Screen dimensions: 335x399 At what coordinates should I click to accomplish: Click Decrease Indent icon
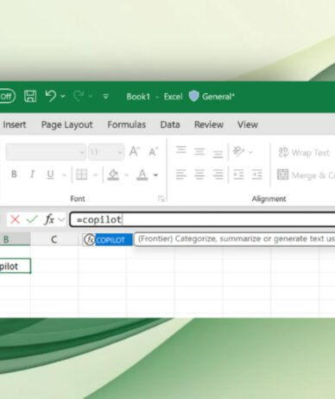tap(238, 174)
